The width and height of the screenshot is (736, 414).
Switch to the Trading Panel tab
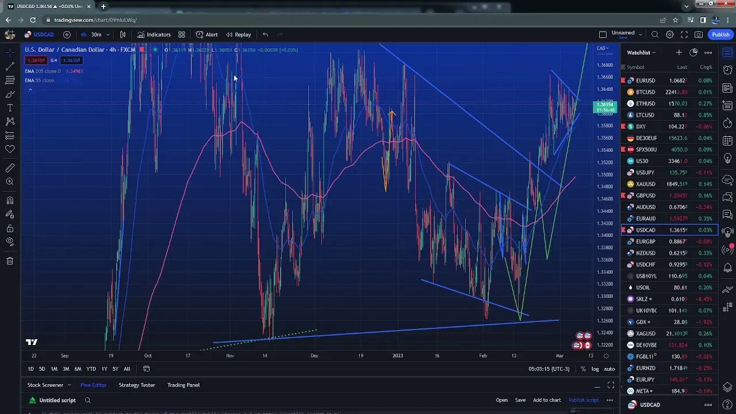[183, 385]
